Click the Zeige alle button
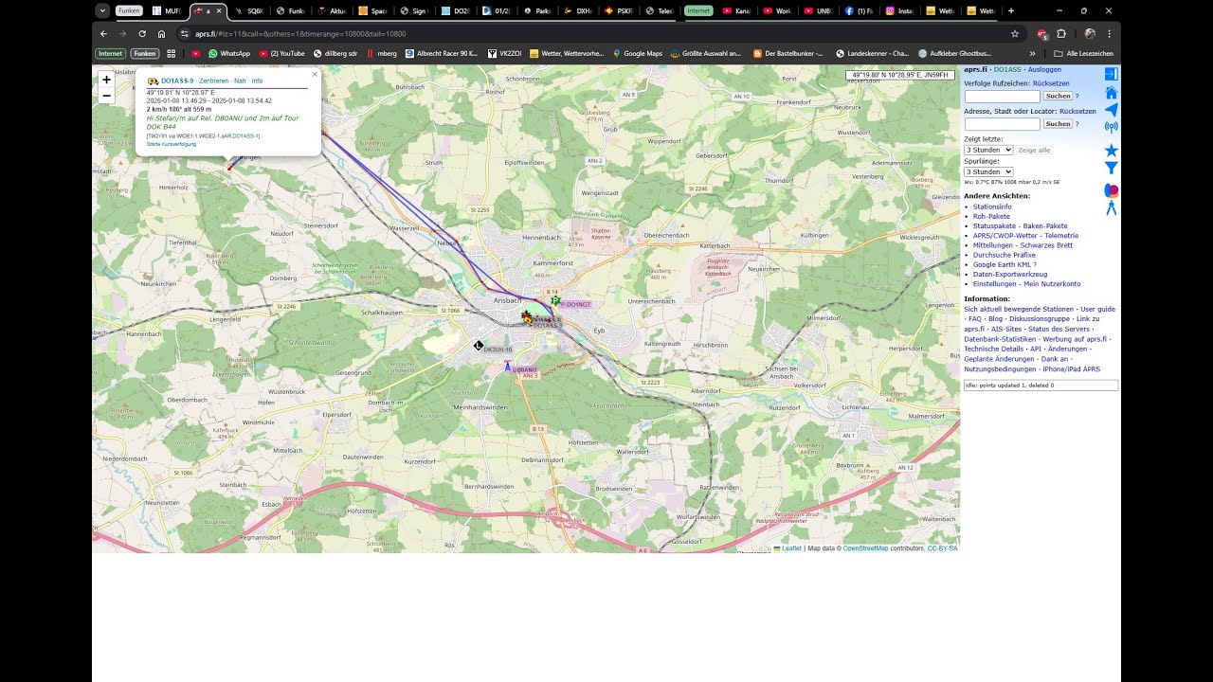 pos(1034,150)
